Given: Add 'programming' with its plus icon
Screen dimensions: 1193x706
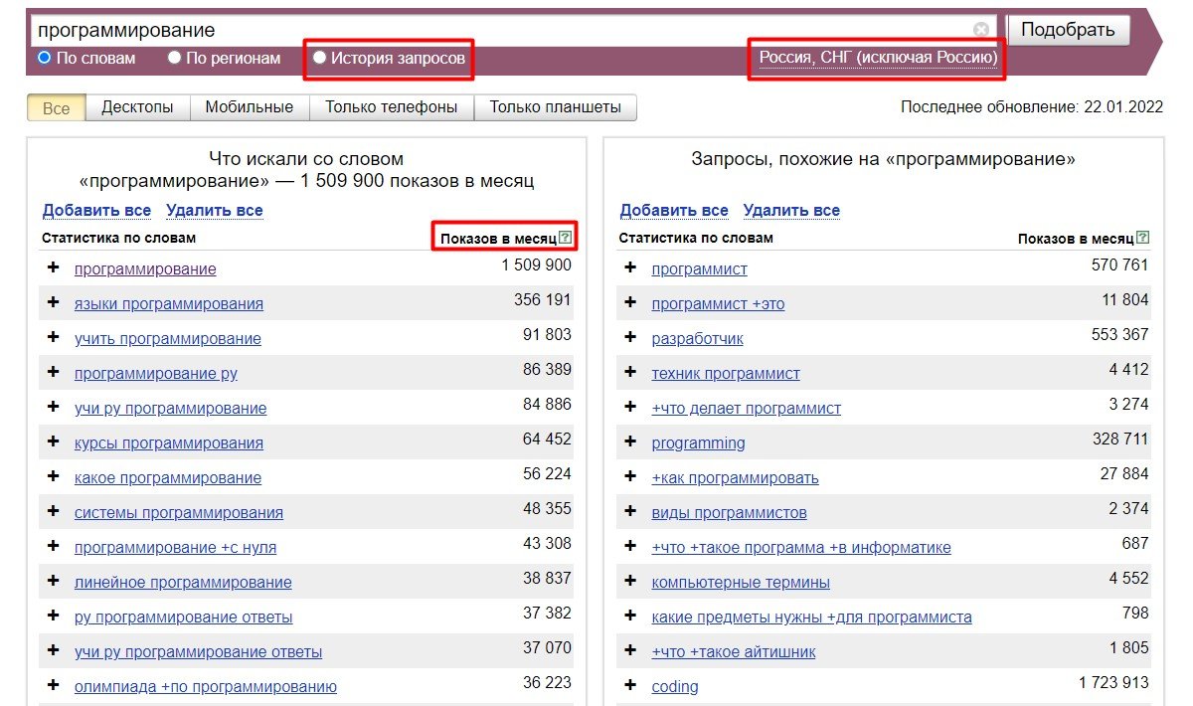Looking at the screenshot, I should pos(630,441).
